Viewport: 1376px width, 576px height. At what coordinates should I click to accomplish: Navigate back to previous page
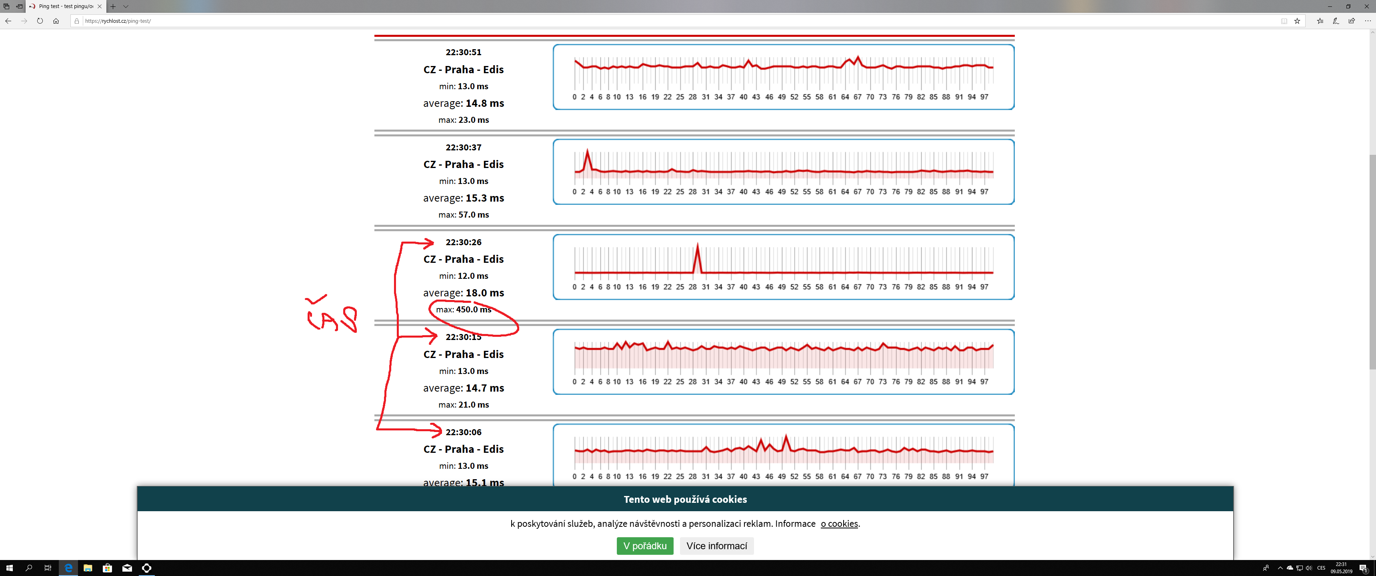pos(8,21)
